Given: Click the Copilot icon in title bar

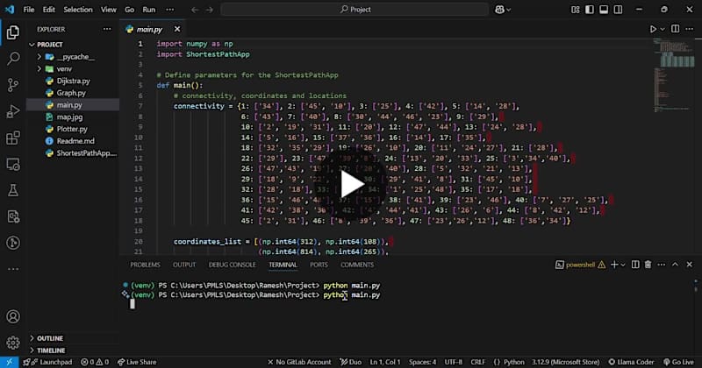Looking at the screenshot, I should [x=499, y=10].
